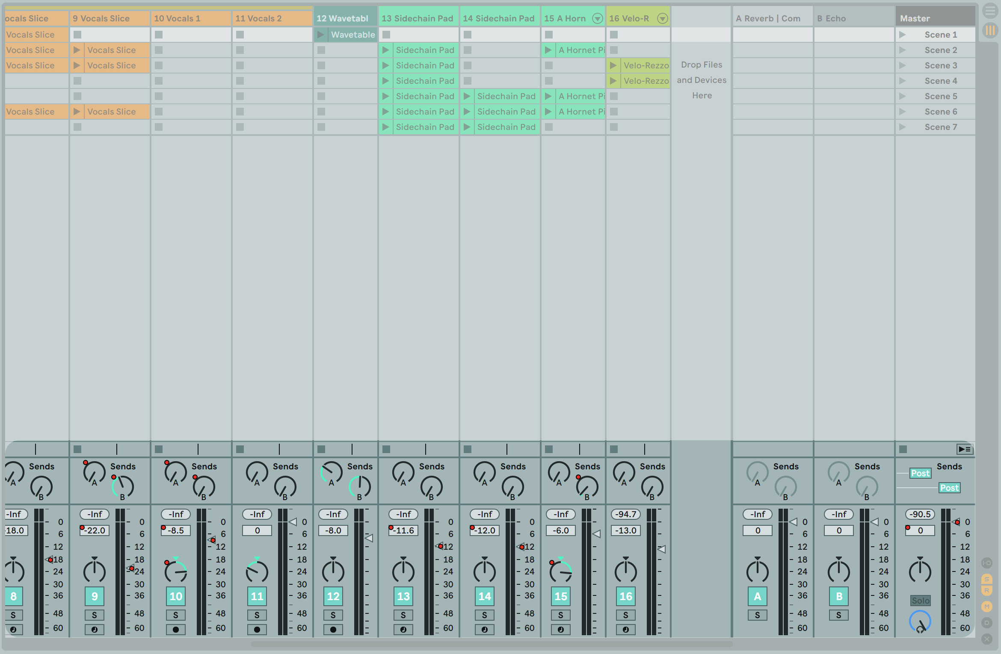Hide the Returns with the R button

pos(987,590)
